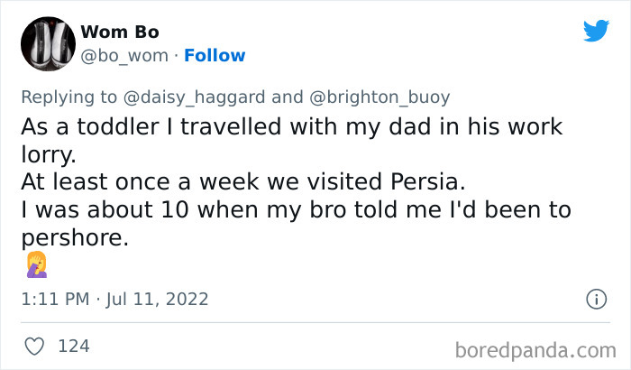Screen dimensions: 631x370
Task: Click the 1:11 PM time
Action: point(53,299)
